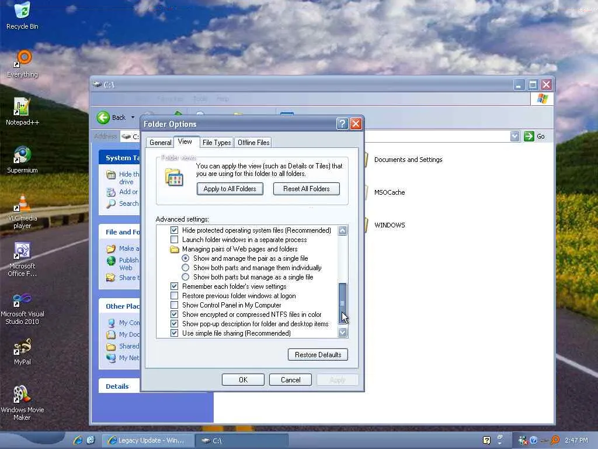Close the Folder Options dialog
The image size is (598, 449).
[356, 124]
